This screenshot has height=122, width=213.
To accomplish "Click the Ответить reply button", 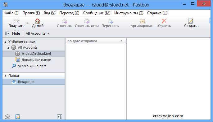I will [64, 23].
